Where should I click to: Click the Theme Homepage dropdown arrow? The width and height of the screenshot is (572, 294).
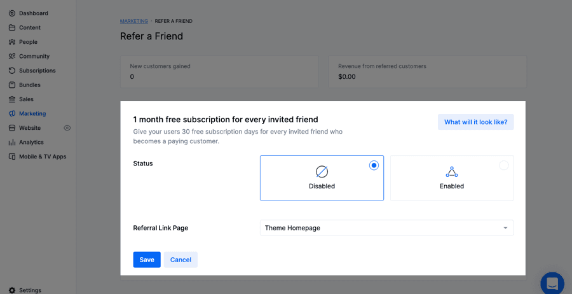click(505, 228)
